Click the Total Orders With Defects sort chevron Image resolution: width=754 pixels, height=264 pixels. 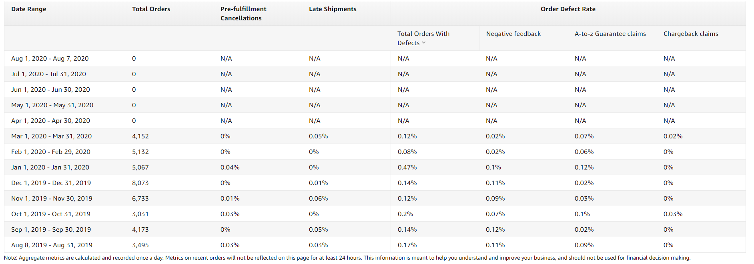coord(424,43)
